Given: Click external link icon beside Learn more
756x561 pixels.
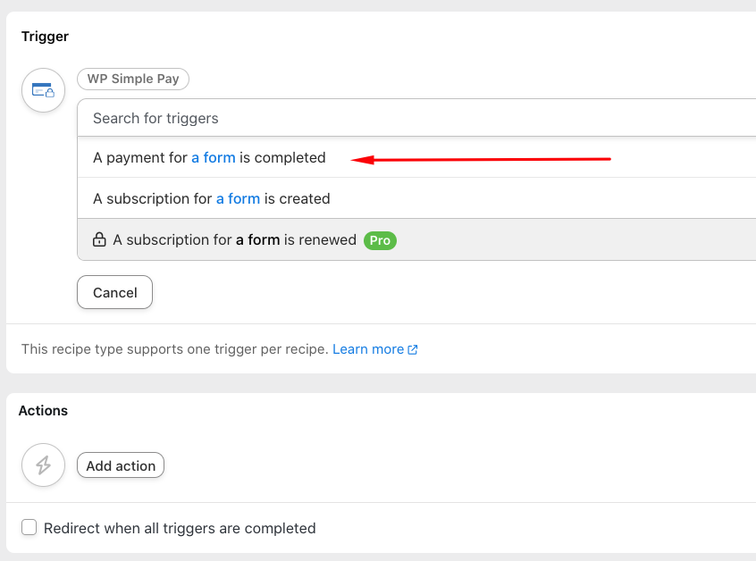Looking at the screenshot, I should point(413,350).
